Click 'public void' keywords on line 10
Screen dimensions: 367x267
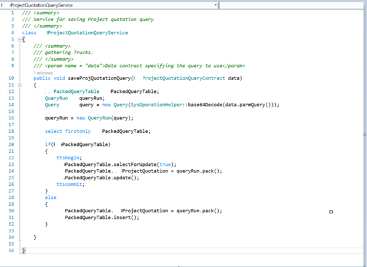(49, 78)
